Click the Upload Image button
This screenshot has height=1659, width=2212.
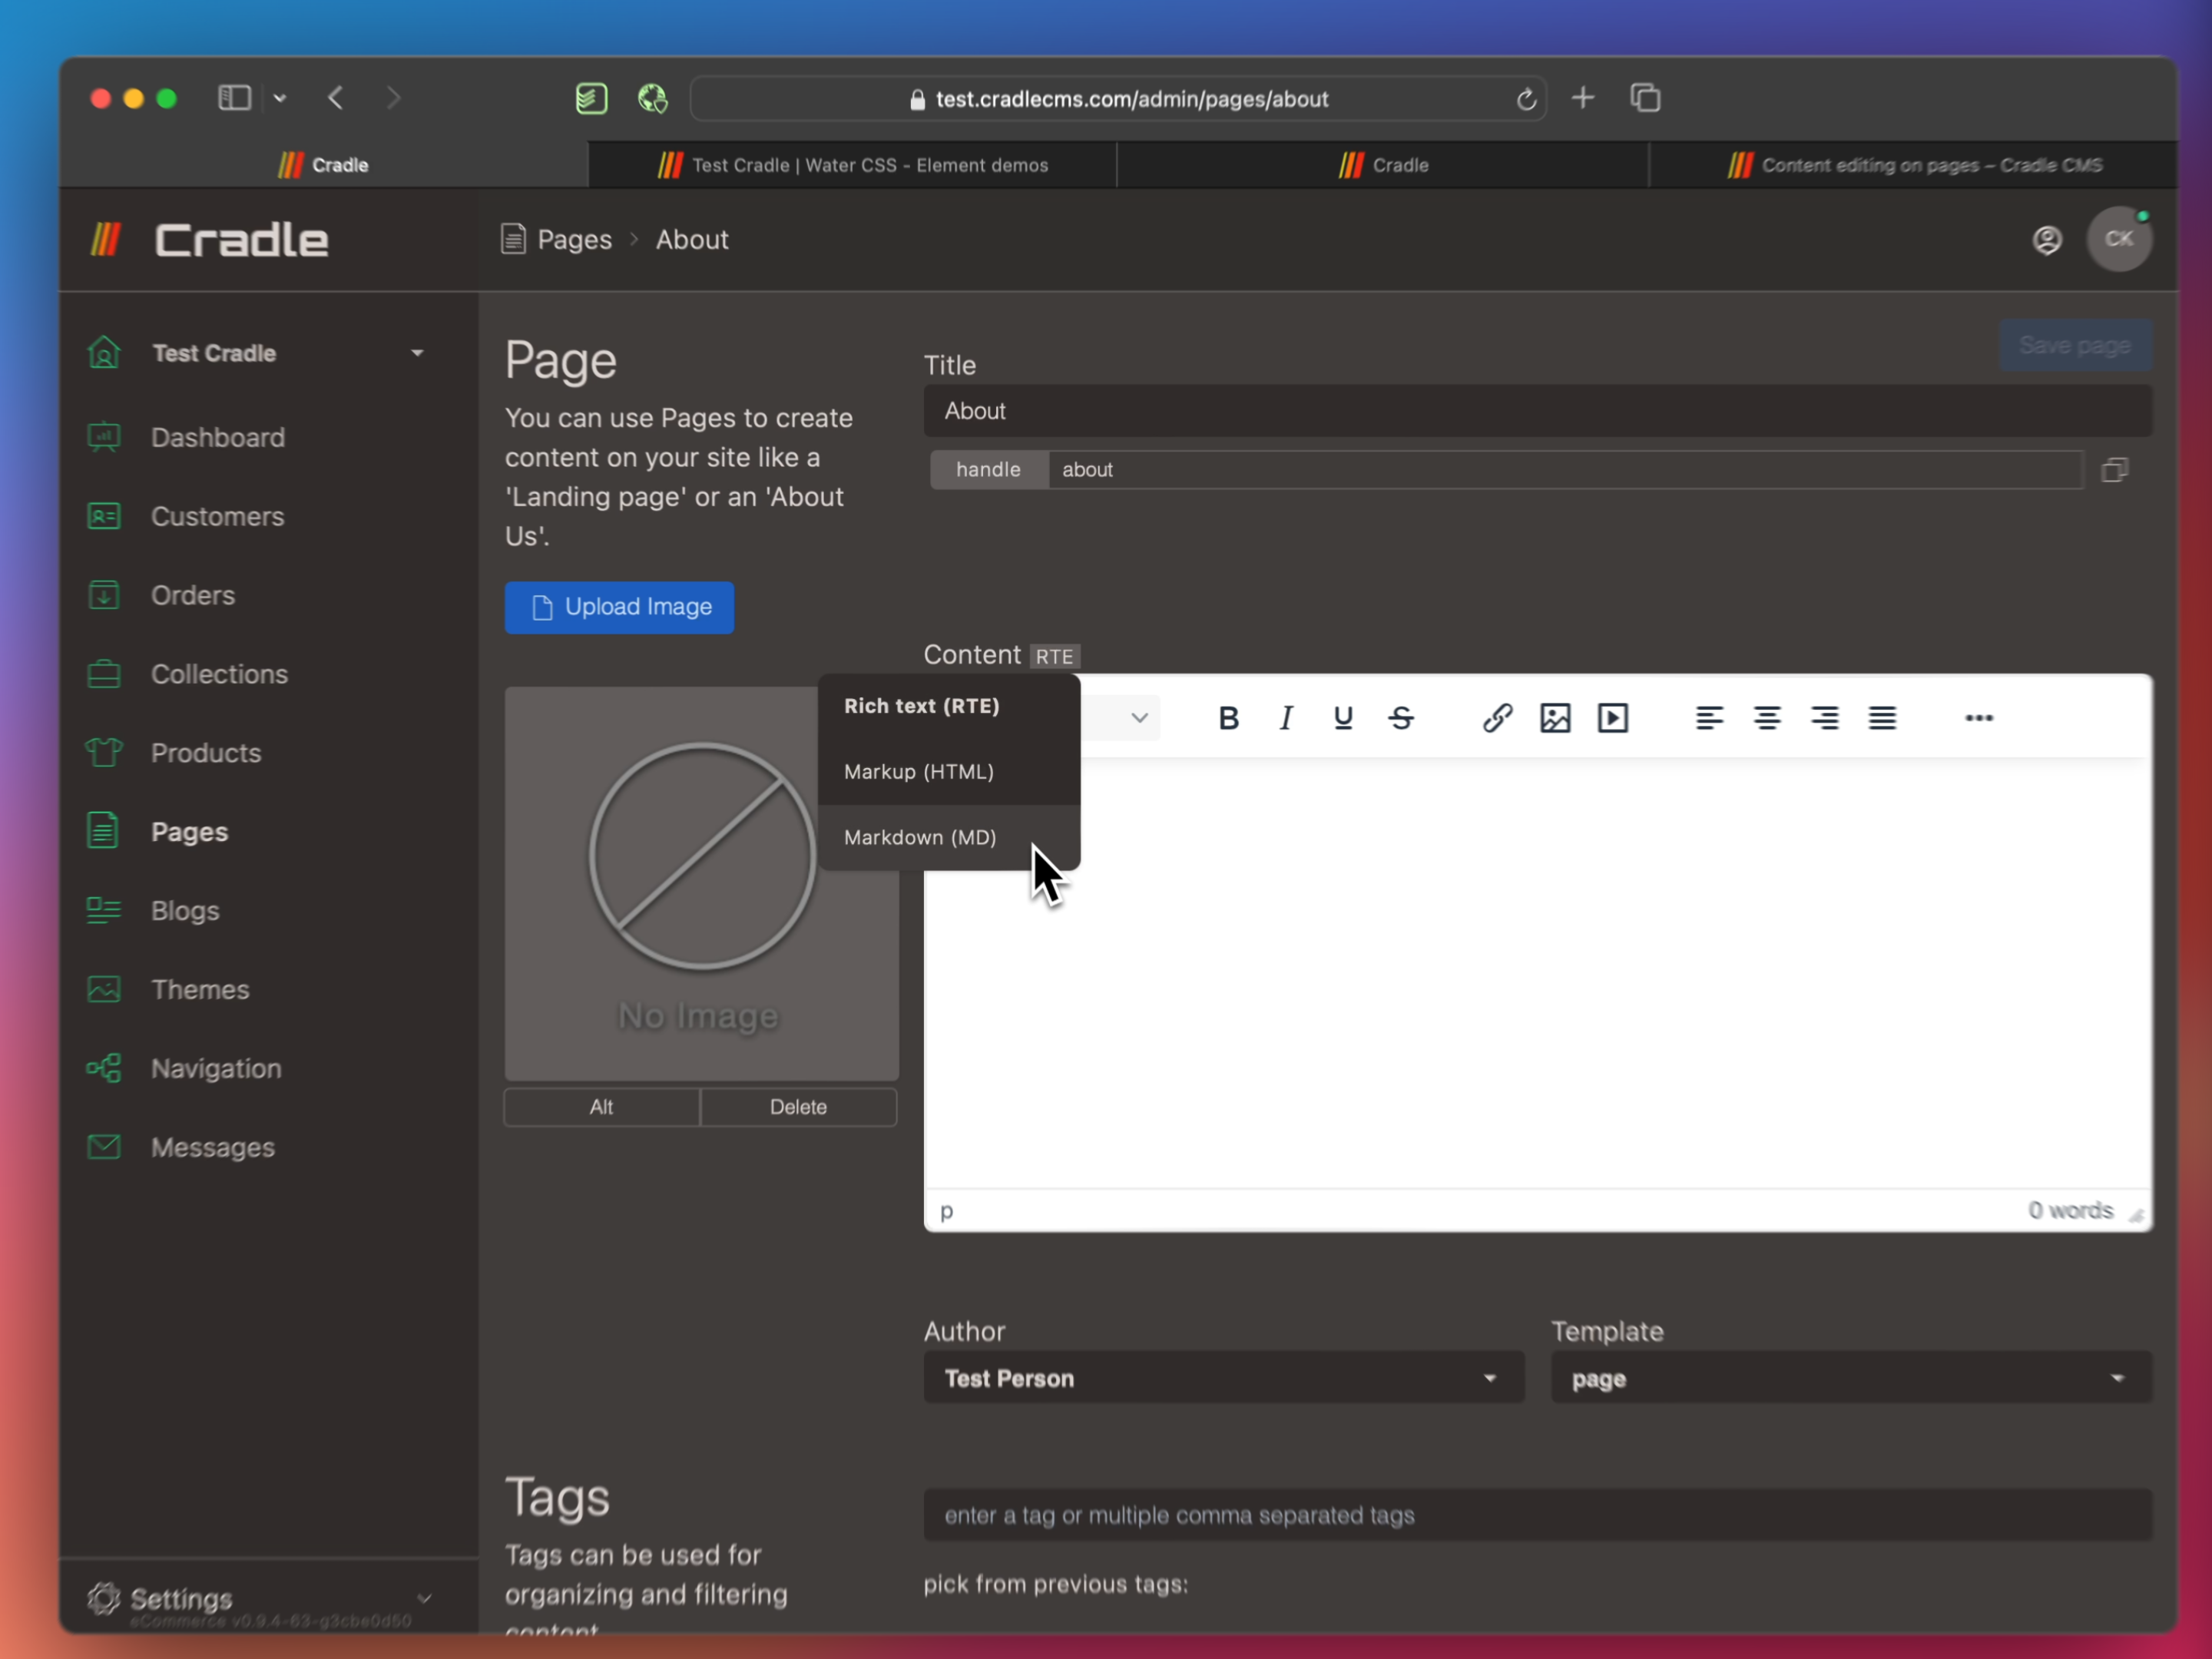click(x=619, y=607)
